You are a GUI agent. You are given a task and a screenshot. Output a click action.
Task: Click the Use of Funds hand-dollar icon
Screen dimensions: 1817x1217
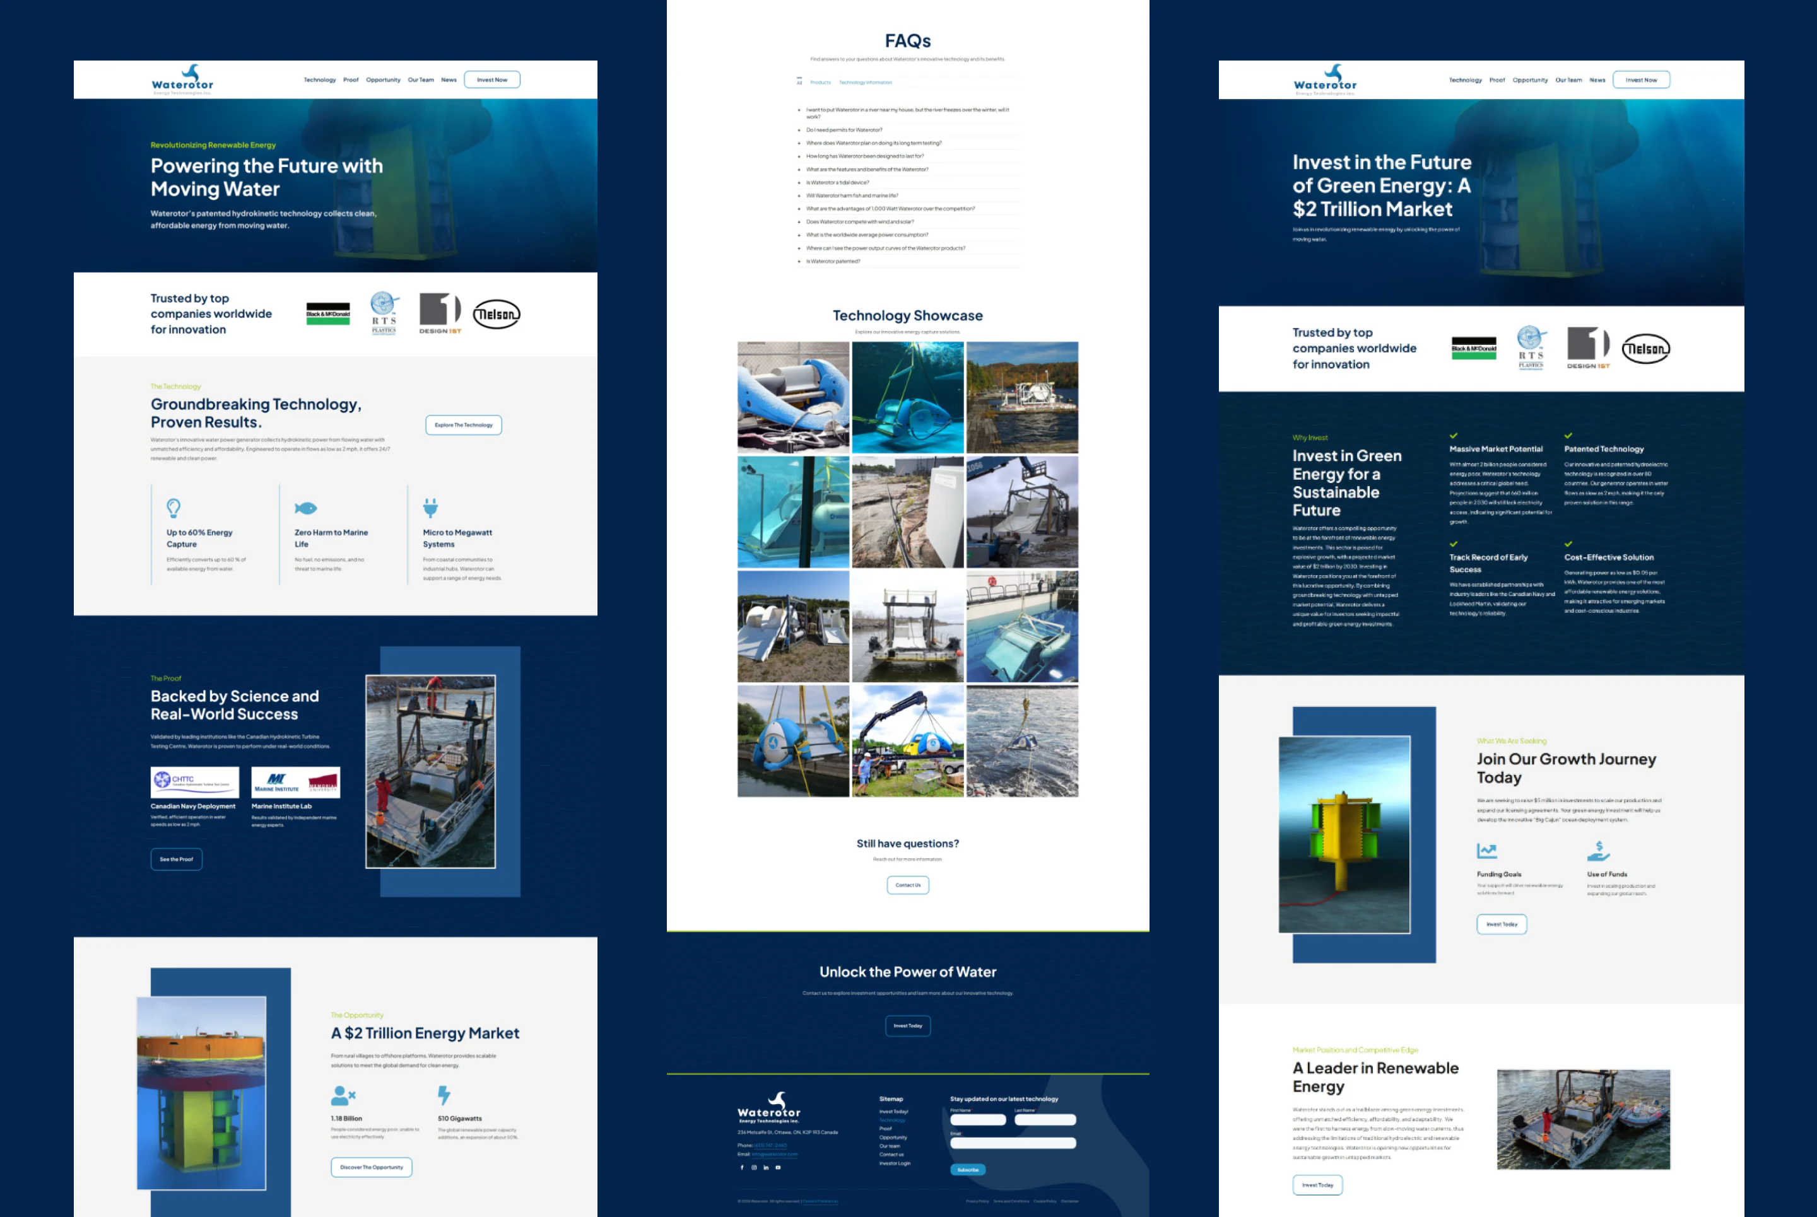tap(1598, 851)
